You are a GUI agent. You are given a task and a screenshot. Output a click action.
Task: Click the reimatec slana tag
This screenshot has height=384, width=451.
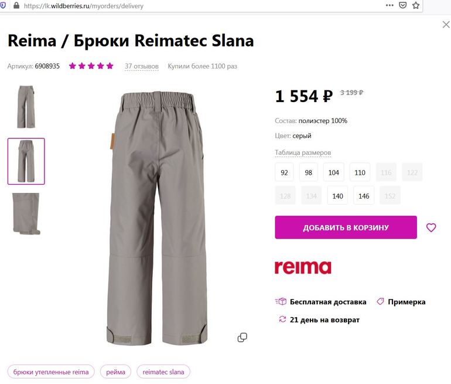[x=163, y=372]
